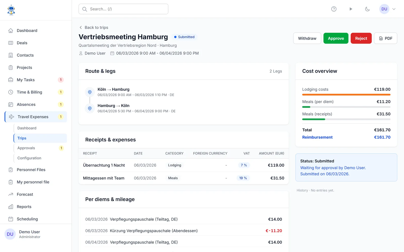Click the play tour icon in header
The width and height of the screenshot is (404, 252).
(351, 9)
